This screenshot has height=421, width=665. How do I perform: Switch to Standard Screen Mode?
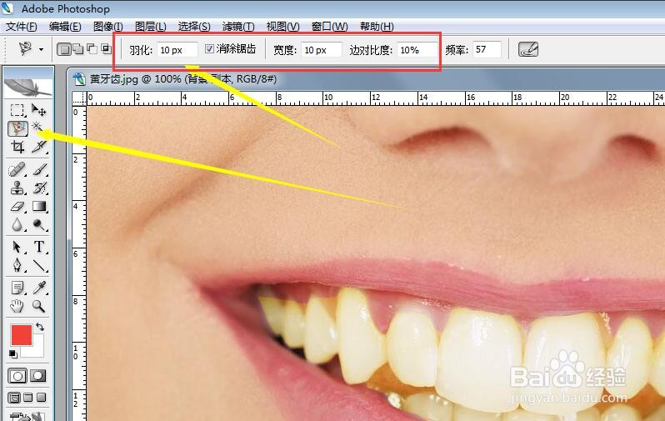point(14,398)
